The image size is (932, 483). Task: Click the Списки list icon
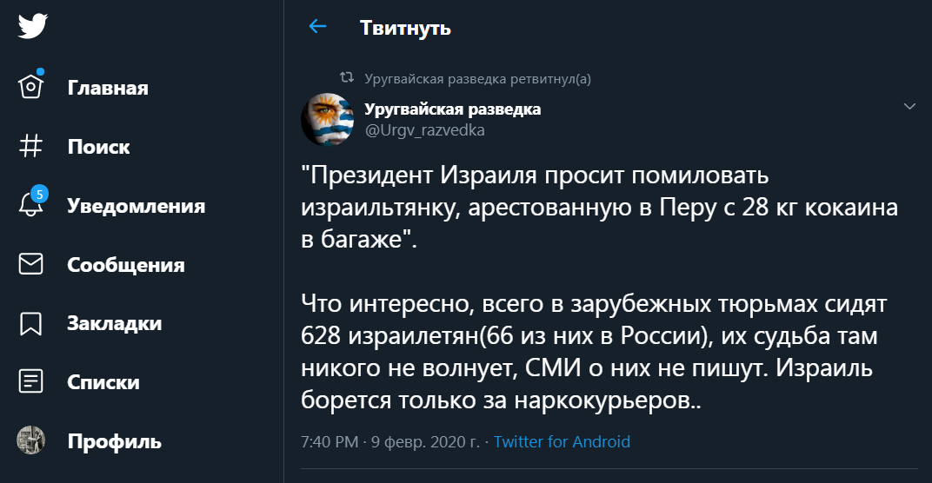(31, 382)
